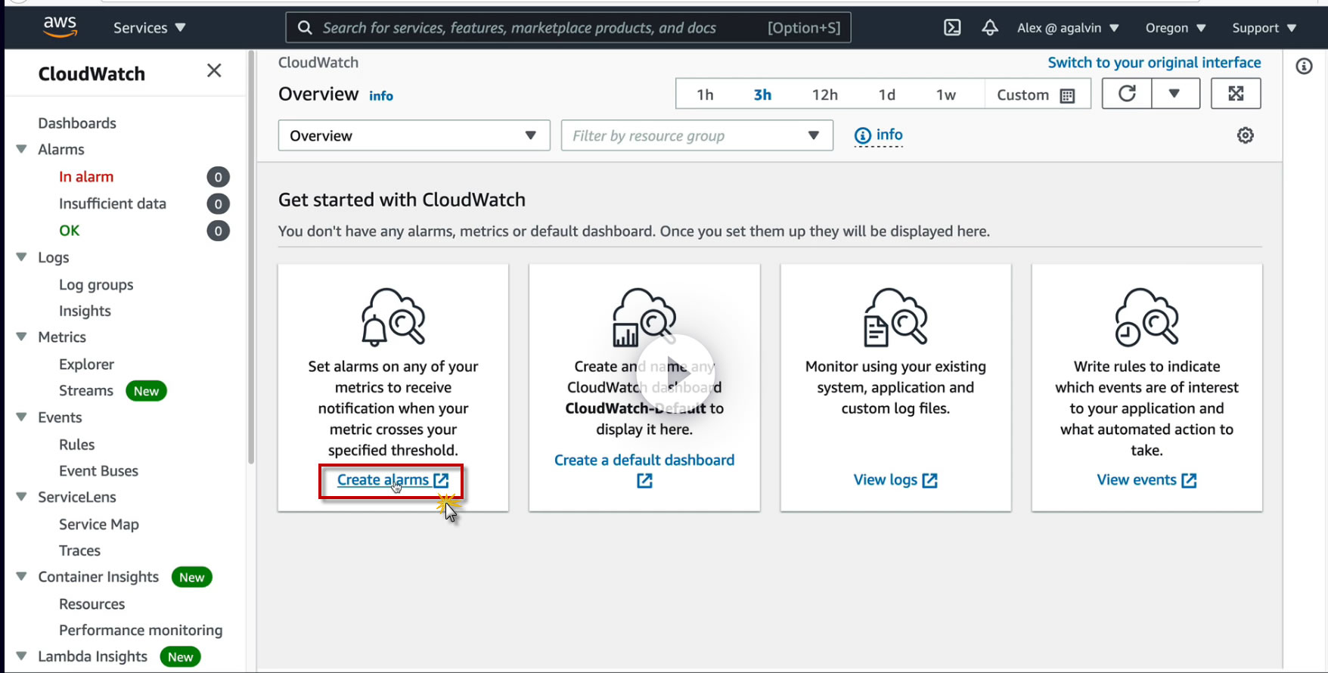Click the info link next to resource filter
The image size is (1328, 673).
(879, 135)
